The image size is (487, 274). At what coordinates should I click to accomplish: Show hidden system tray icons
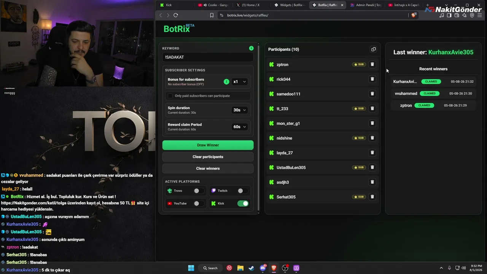pyautogui.click(x=441, y=268)
